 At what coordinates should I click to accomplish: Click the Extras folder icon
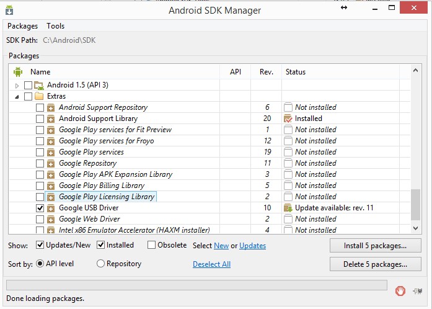[39, 96]
